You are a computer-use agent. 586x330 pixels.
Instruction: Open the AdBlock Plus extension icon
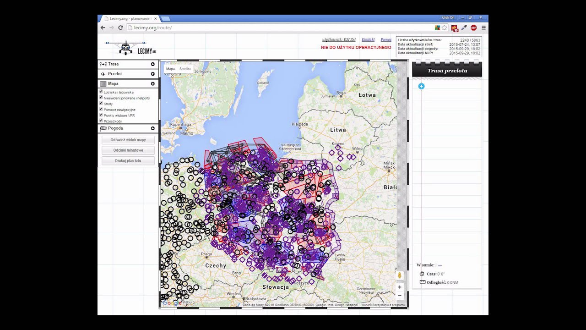[x=473, y=27]
